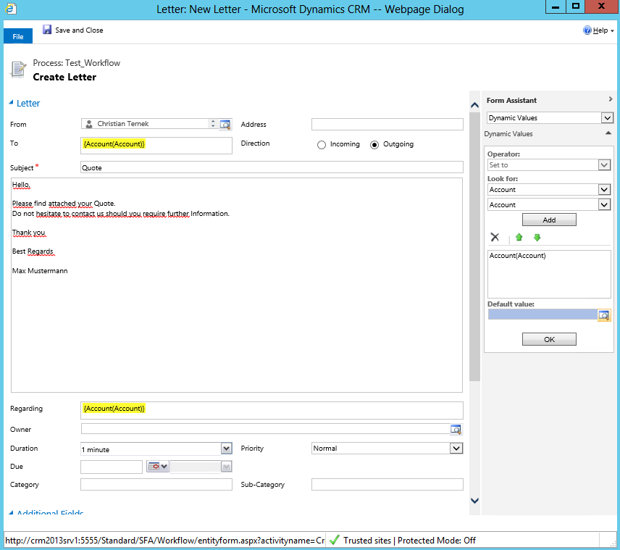Click the status bar URL text

165,541
